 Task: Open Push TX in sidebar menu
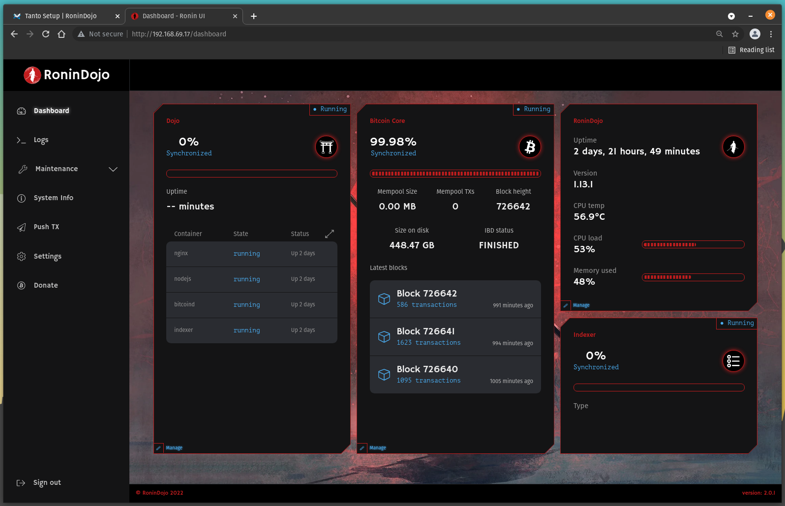point(46,227)
